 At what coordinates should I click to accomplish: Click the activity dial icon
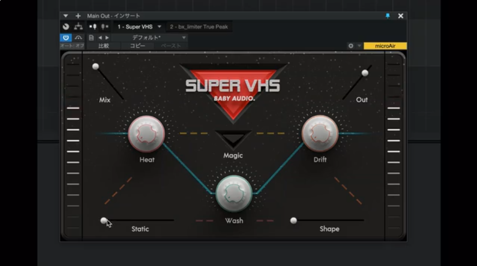tap(65, 27)
